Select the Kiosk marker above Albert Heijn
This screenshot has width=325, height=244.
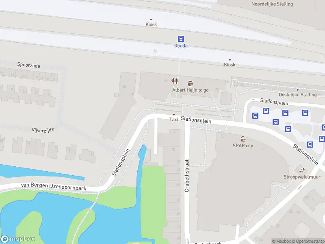(x=230, y=60)
